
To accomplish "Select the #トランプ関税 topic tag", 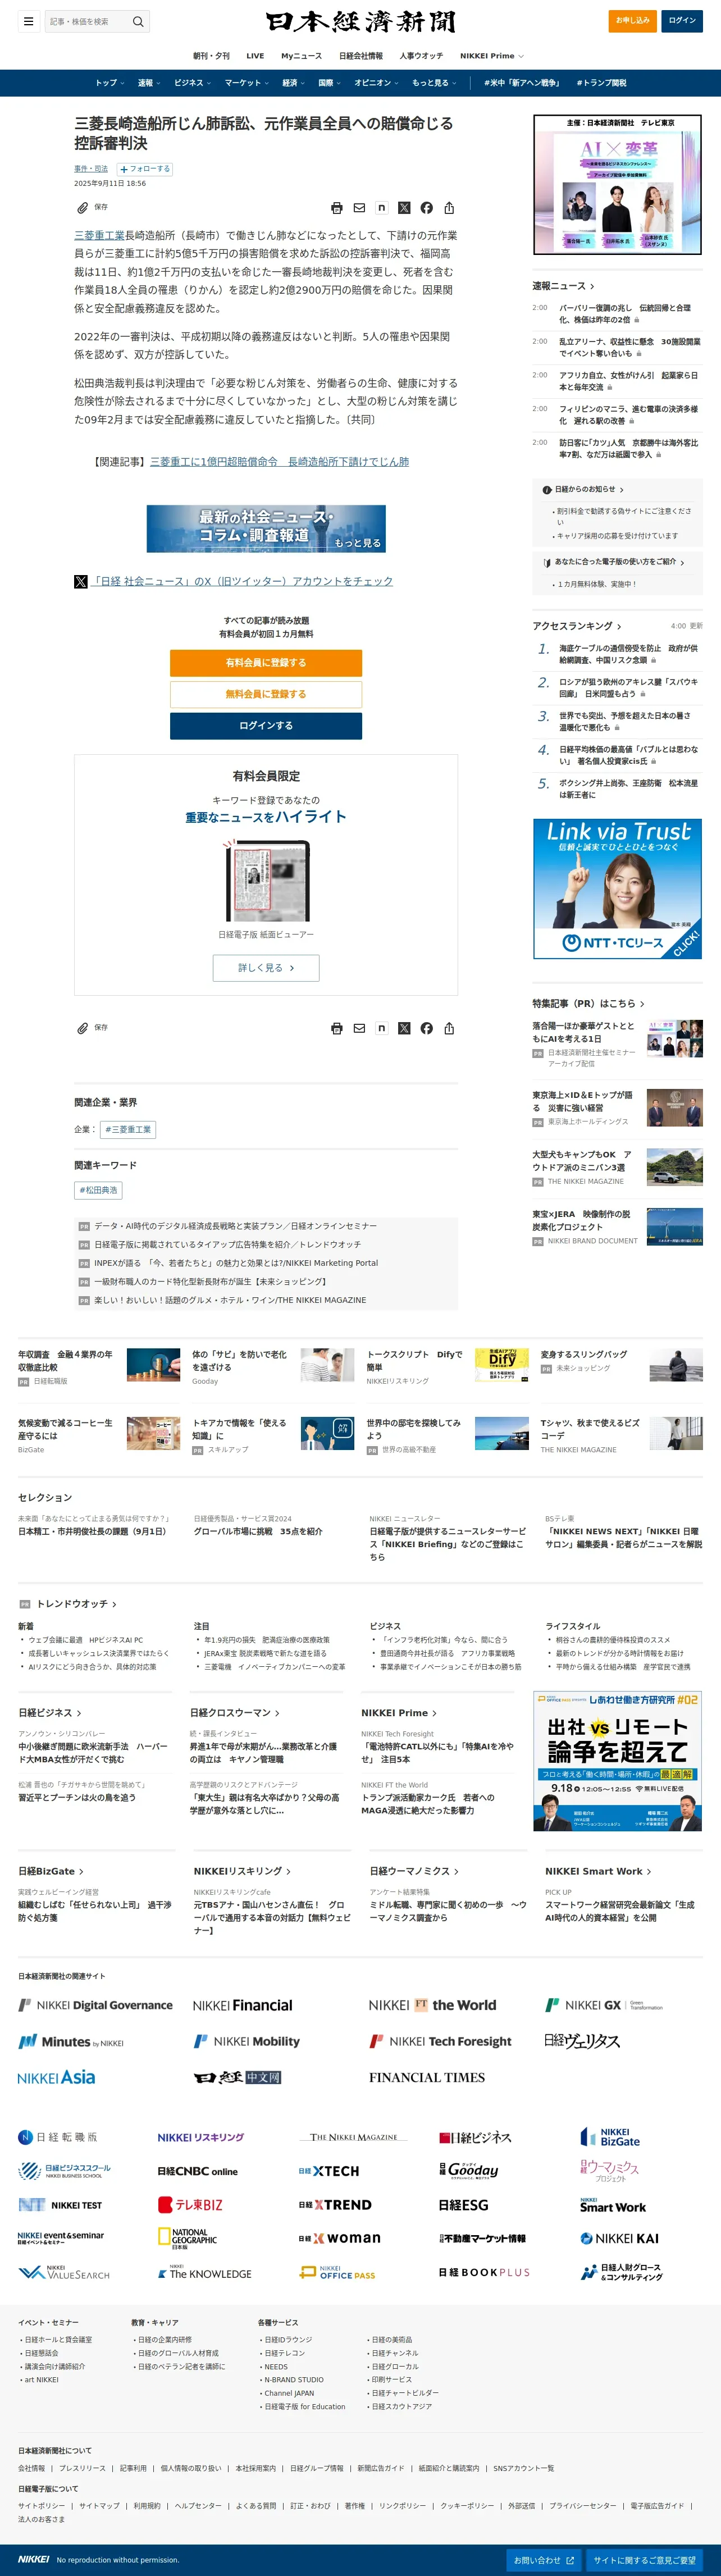I will click(601, 83).
